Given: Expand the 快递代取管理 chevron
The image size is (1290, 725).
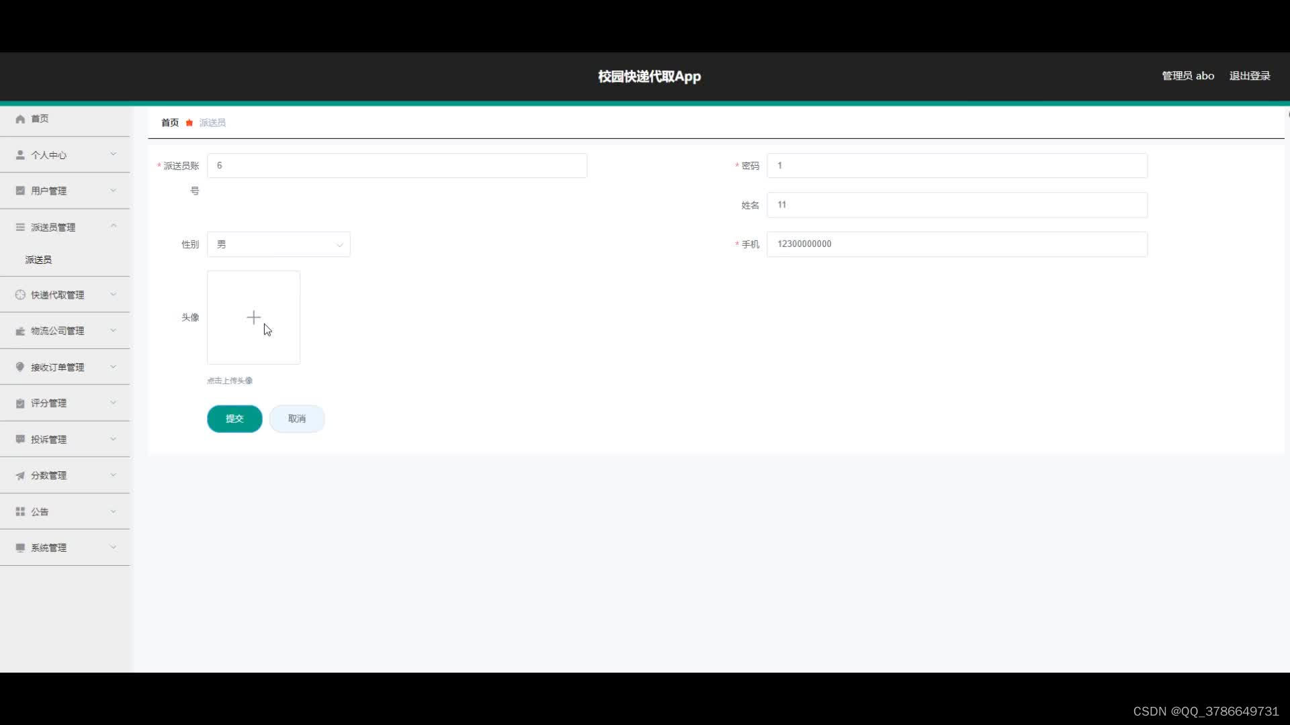Looking at the screenshot, I should point(114,295).
